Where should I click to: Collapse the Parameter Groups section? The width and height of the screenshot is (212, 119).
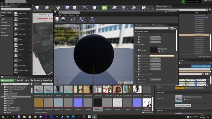click(136, 31)
